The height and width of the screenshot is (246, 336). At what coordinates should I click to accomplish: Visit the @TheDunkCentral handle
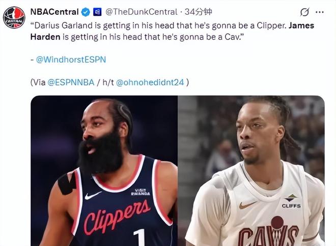142,12
